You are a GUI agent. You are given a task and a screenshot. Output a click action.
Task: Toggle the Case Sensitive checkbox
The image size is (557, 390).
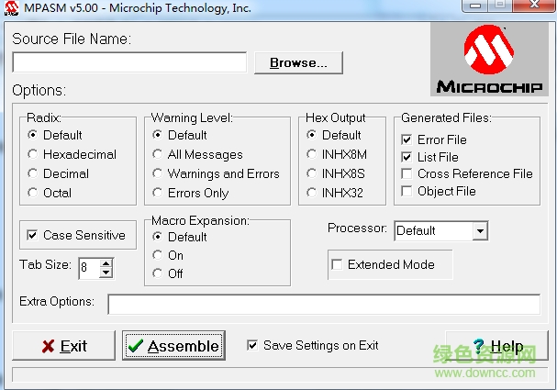tap(33, 235)
